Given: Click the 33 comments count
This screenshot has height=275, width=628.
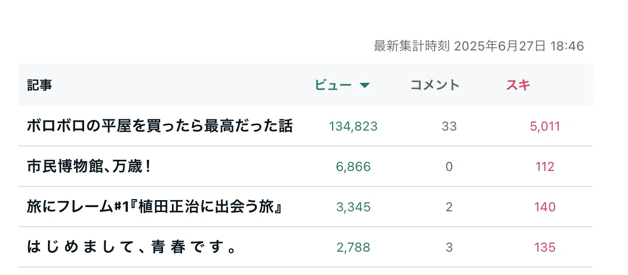Looking at the screenshot, I should point(449,126).
